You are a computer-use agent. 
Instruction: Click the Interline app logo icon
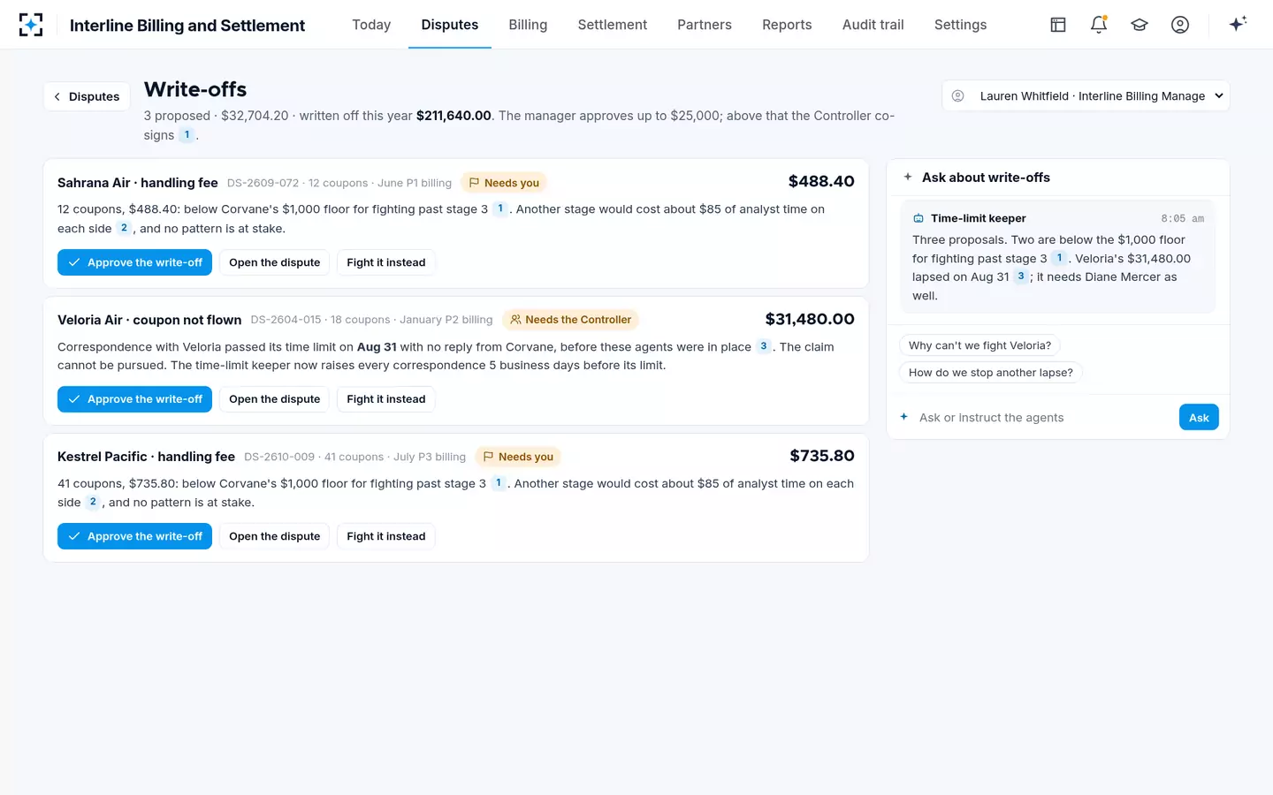[31, 25]
